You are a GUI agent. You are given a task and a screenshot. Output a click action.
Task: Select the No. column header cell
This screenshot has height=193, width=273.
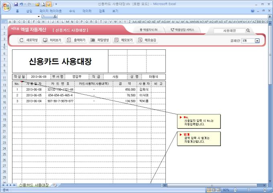17,84
